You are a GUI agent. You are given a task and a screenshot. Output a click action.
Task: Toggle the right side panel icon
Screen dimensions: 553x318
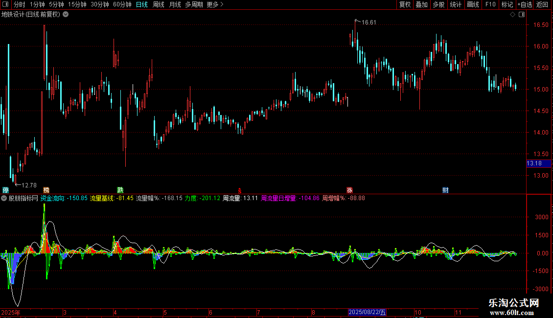tap(522, 15)
